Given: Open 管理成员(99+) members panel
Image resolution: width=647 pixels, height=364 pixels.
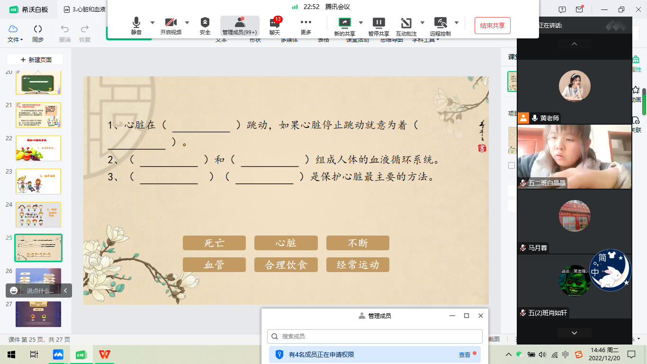Looking at the screenshot, I should click(x=240, y=27).
